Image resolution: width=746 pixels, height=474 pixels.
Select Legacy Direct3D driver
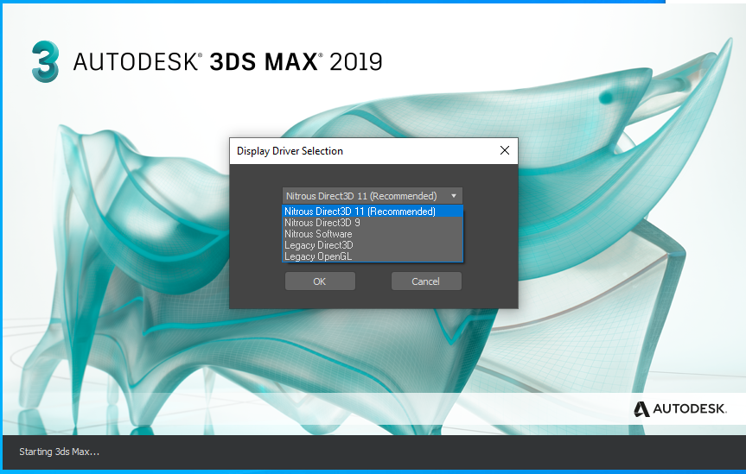click(373, 245)
